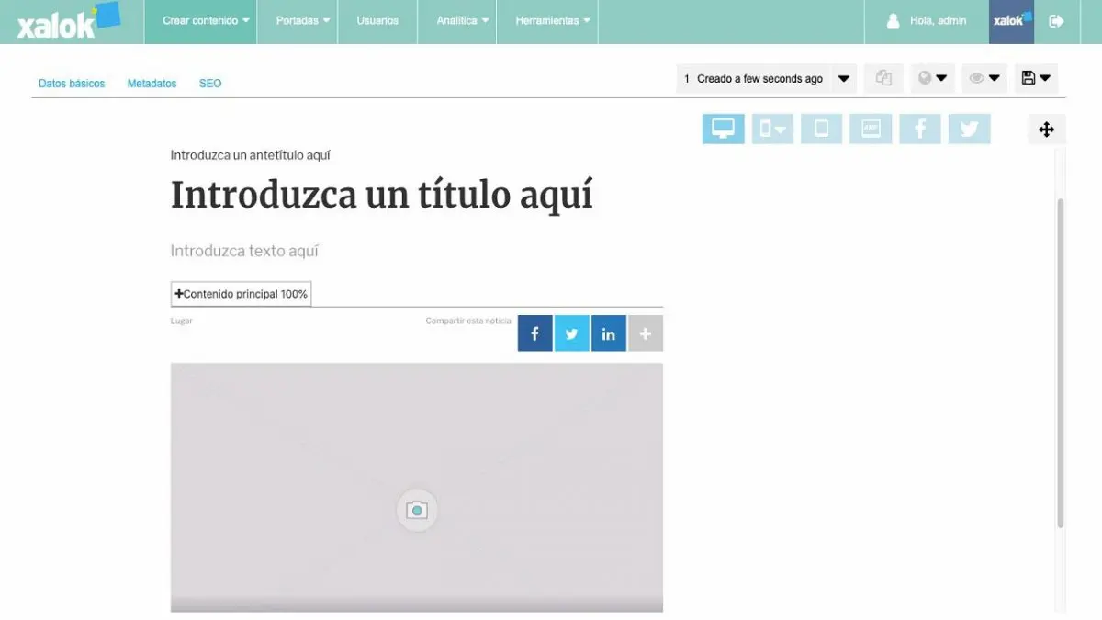This screenshot has width=1102, height=620.
Task: Click the plus button next to share icons
Action: (x=645, y=333)
